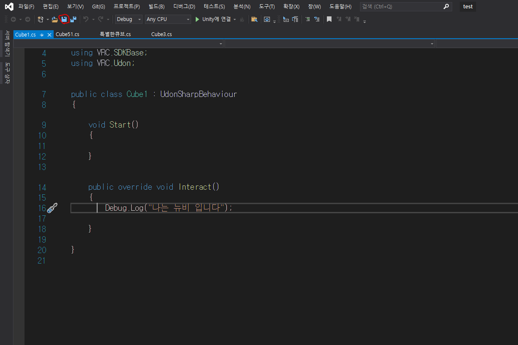Click the search magnifier icon
Image resolution: width=518 pixels, height=345 pixels.
point(446,7)
